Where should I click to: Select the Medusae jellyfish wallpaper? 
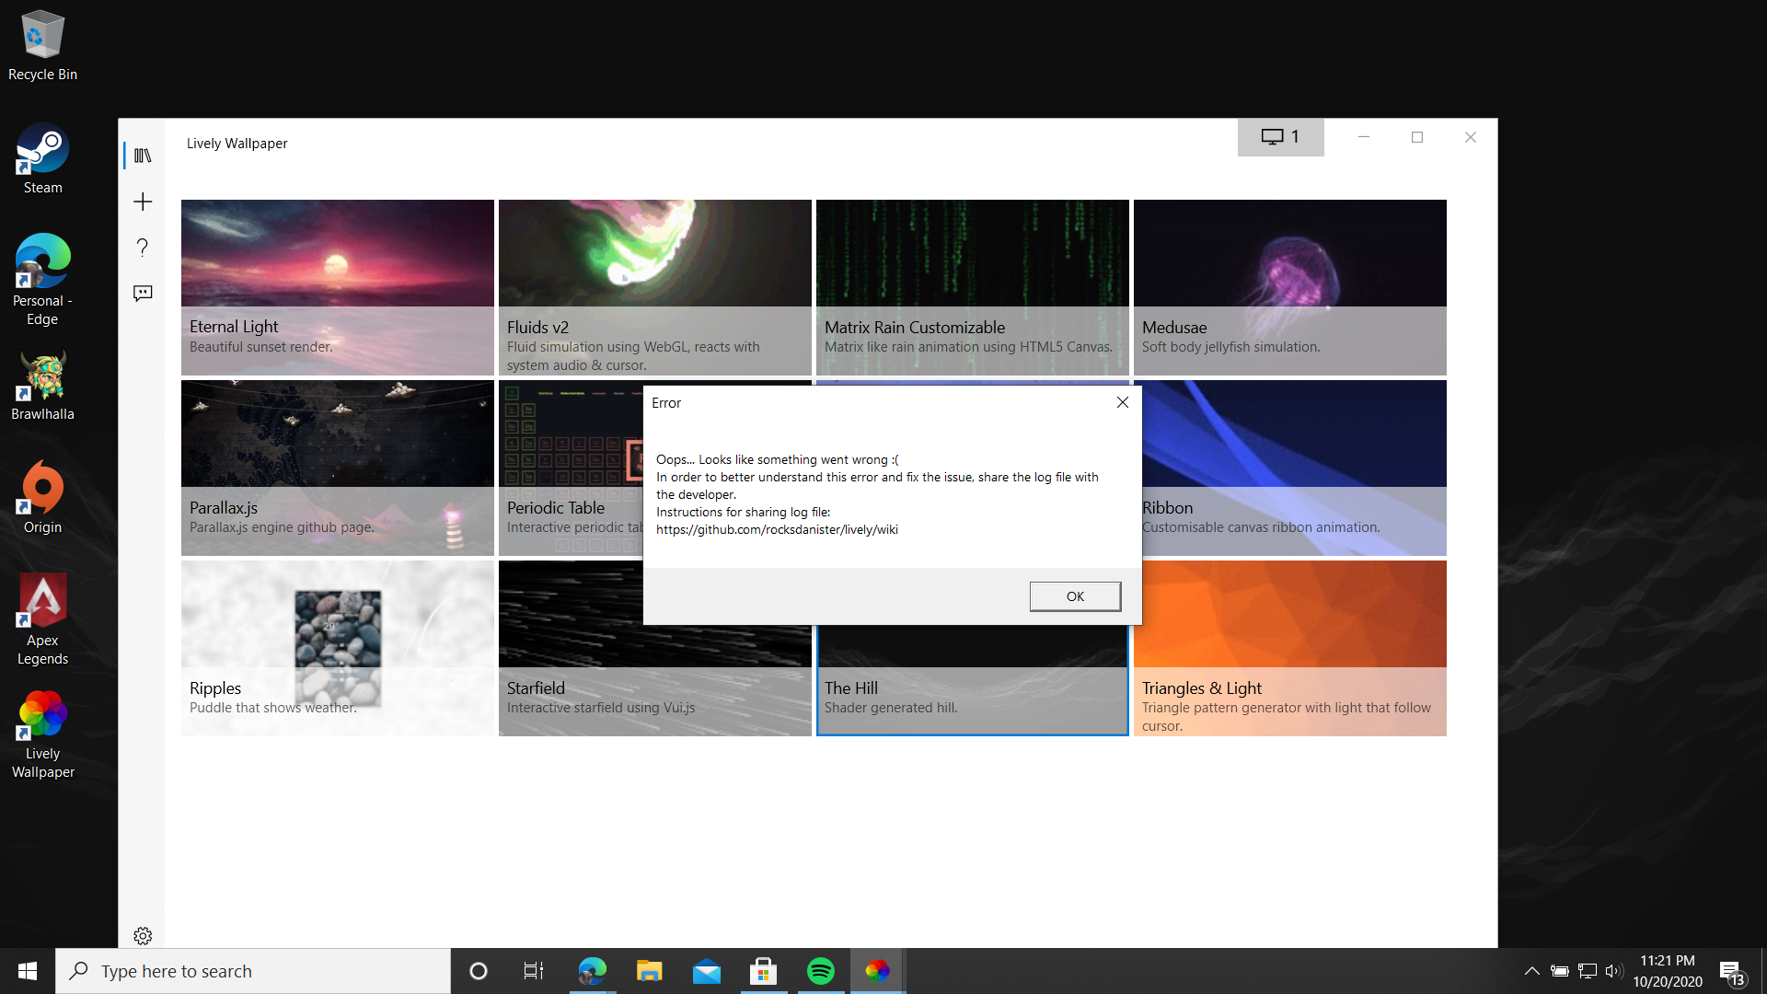coord(1290,287)
